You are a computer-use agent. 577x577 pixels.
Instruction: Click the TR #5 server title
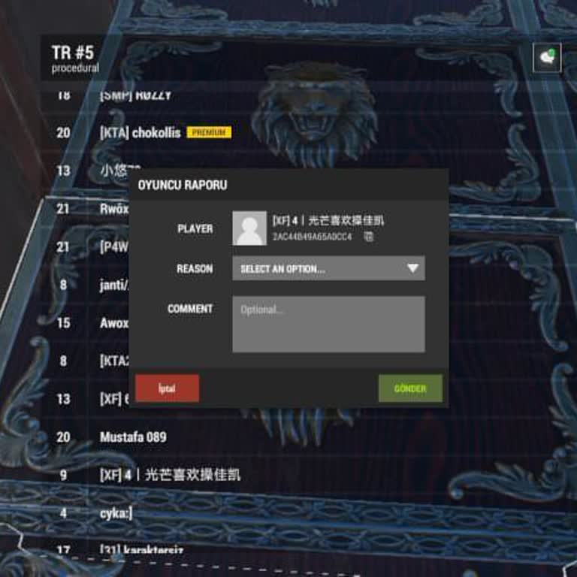tap(72, 53)
